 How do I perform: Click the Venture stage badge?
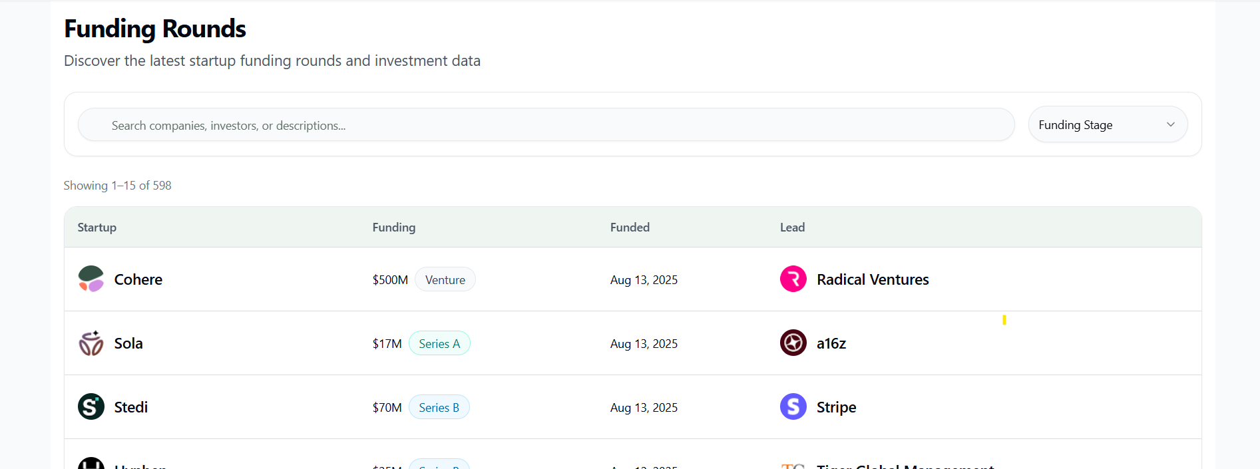pos(445,280)
